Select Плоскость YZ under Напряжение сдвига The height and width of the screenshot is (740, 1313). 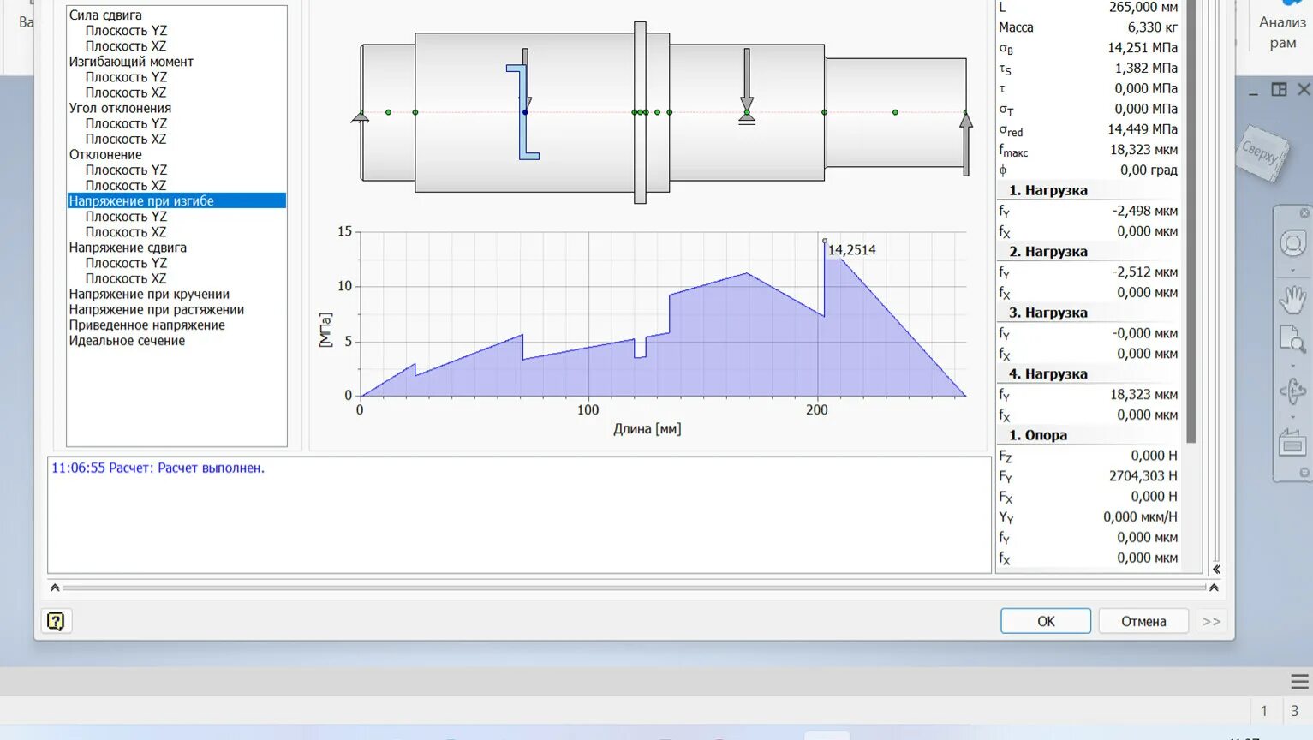[126, 263]
